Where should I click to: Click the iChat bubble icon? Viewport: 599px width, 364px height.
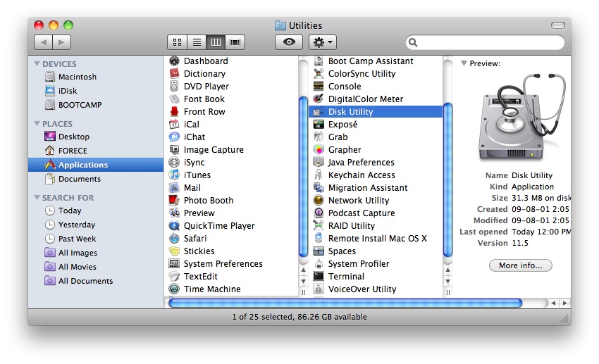(x=174, y=137)
